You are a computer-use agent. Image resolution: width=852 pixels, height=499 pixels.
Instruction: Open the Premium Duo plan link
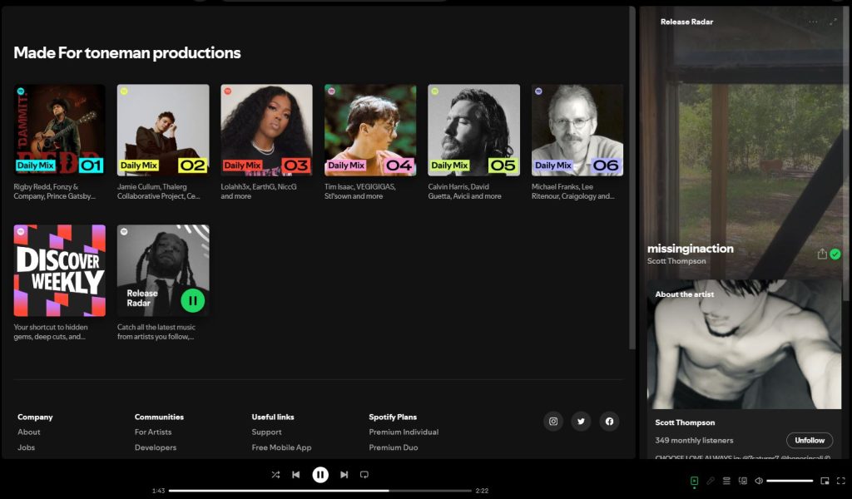point(394,447)
